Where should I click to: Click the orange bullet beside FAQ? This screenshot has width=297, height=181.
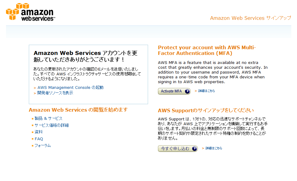pos(32,139)
